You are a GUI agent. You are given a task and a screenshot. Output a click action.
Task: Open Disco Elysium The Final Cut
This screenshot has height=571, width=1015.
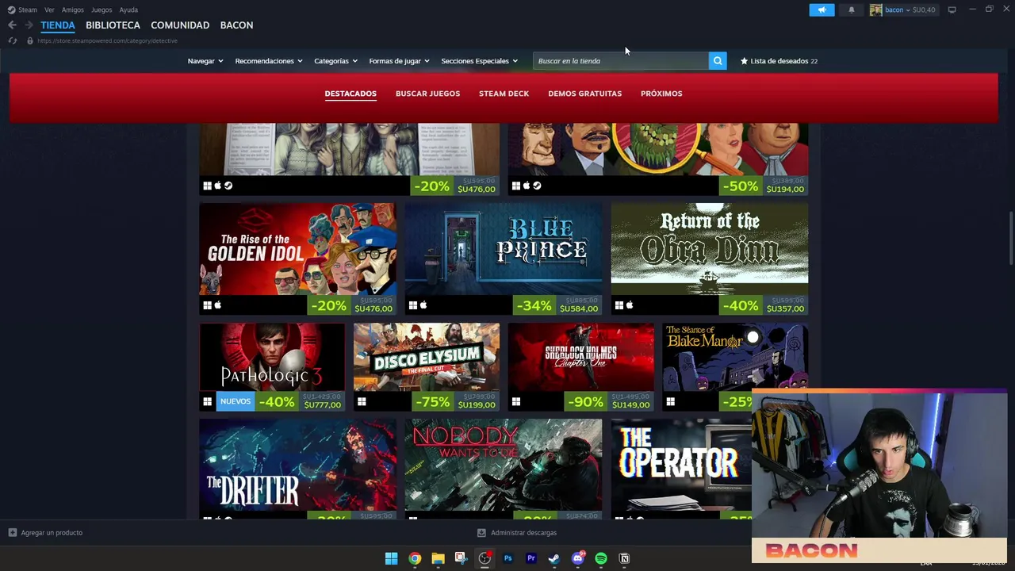click(427, 367)
